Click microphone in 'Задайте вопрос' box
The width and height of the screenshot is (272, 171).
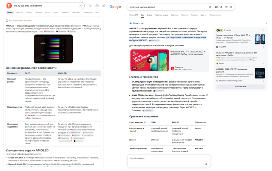click(x=206, y=164)
